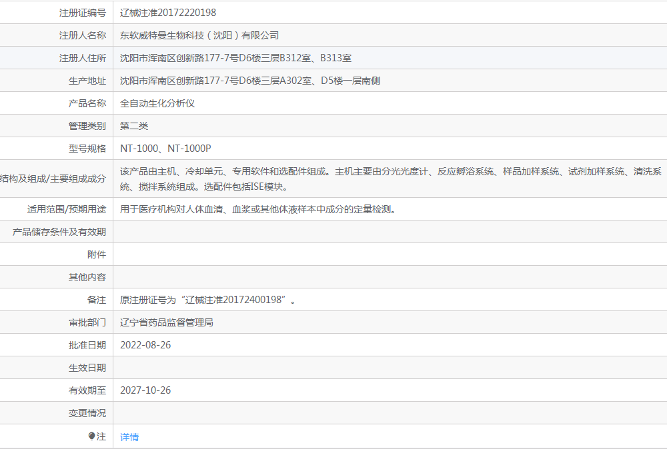667x449 pixels.
Task: Select the registrant address ending B313室
Action: pos(235,58)
